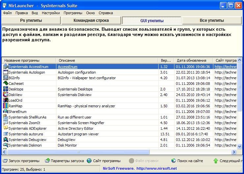Click the Поиск на сайте globe icon
This screenshot has height=174, width=244.
coord(173,160)
